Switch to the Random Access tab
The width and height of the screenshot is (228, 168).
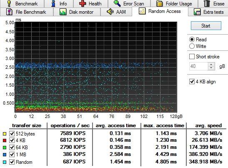[160, 11]
